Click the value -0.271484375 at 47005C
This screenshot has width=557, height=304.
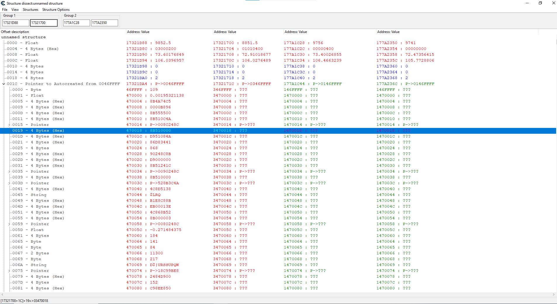tap(166, 230)
